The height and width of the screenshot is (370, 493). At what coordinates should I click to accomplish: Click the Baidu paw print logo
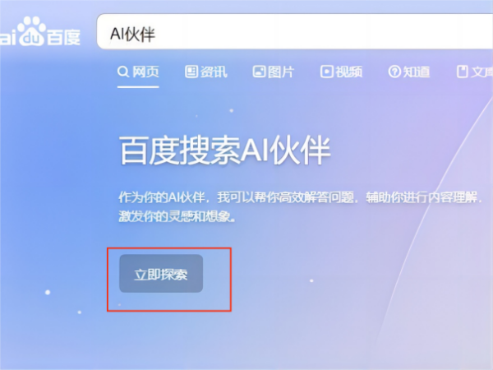click(x=31, y=31)
